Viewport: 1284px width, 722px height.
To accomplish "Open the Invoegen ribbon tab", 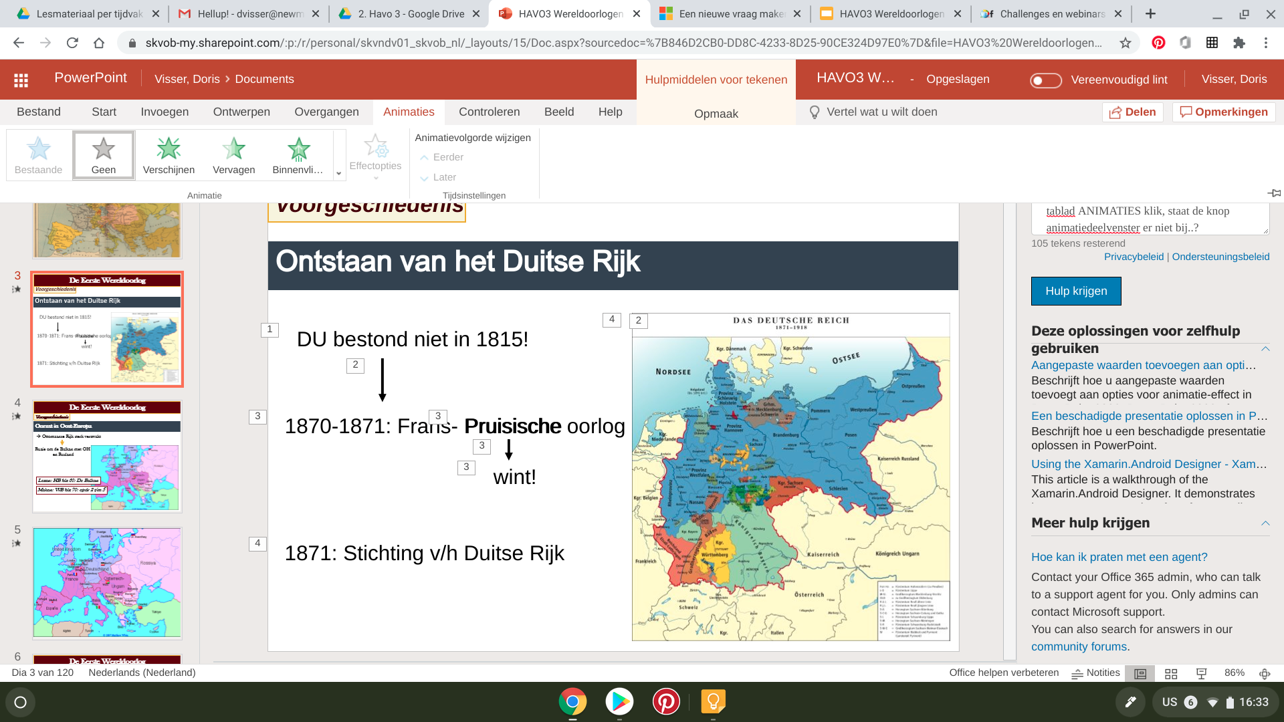I will tap(165, 112).
